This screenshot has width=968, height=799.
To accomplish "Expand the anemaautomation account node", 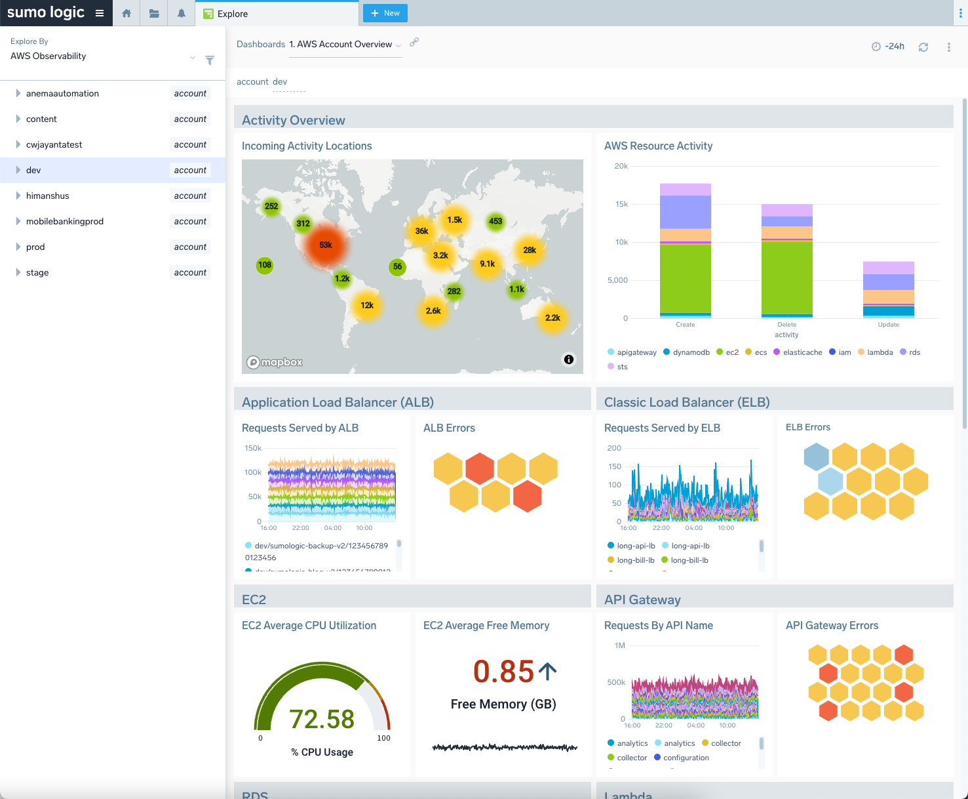I will tap(18, 93).
